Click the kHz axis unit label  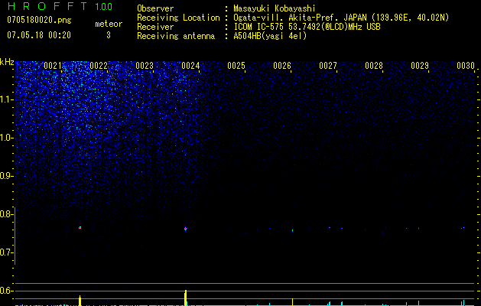(x=7, y=62)
